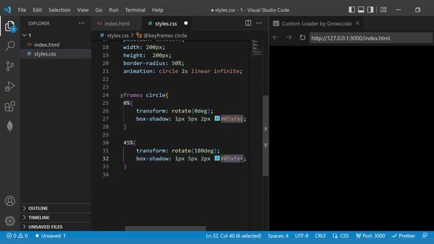Click Unsaved: 1 status item

tap(50, 236)
